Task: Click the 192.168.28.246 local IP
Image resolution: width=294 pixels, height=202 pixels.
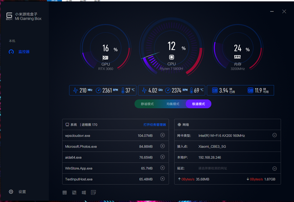Action: pyautogui.click(x=209, y=157)
